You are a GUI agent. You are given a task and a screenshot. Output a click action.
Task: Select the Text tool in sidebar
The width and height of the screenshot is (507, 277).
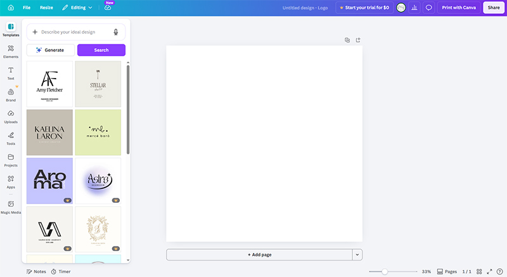click(x=11, y=74)
